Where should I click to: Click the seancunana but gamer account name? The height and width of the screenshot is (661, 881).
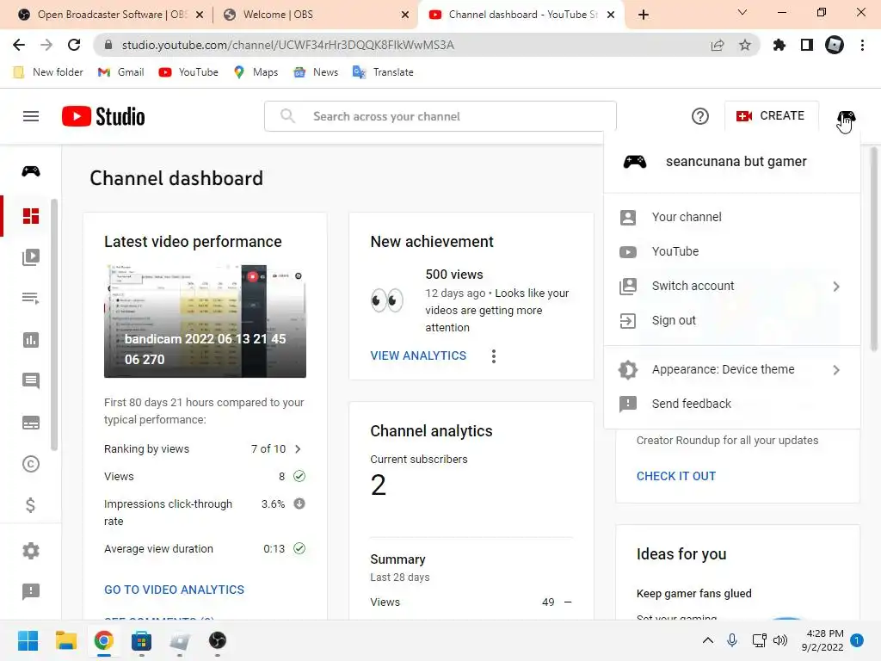click(736, 161)
